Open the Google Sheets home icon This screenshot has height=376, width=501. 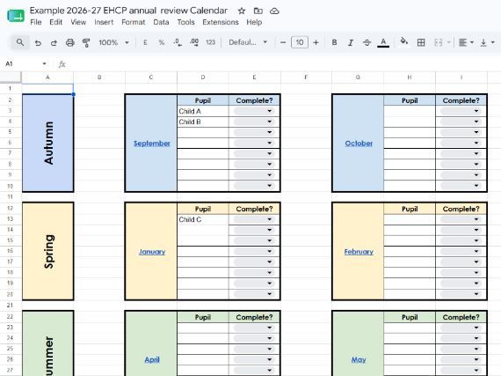[16, 15]
